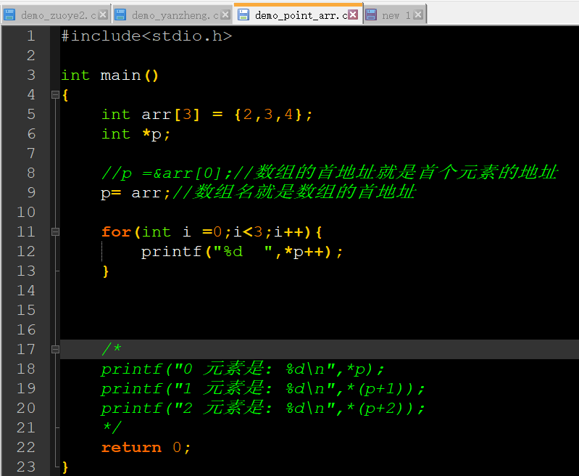
Task: Collapse the main function fold at line 4
Action: click(x=55, y=94)
